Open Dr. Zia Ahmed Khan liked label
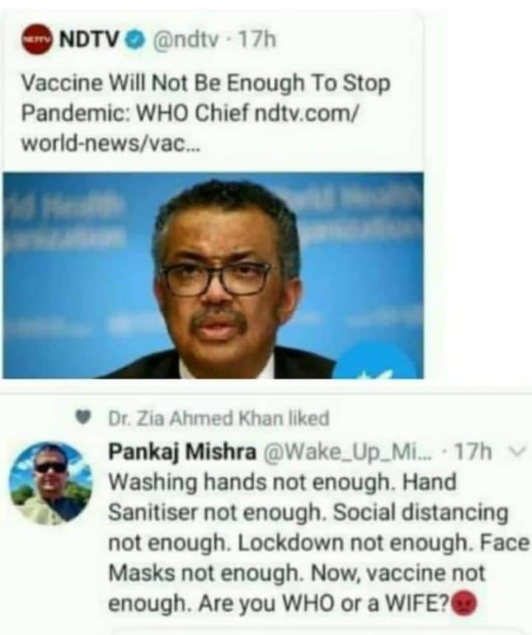Image resolution: width=532 pixels, height=635 pixels. click(219, 418)
